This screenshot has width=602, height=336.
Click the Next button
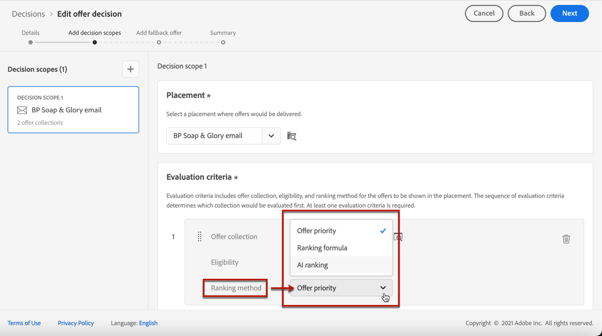[569, 13]
